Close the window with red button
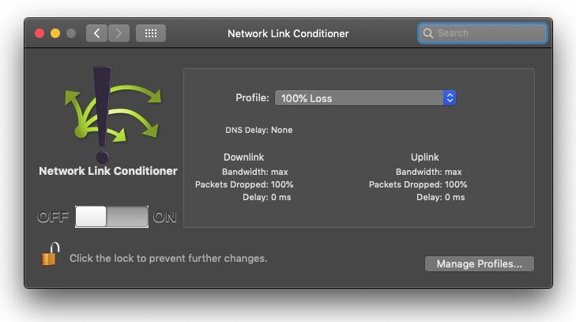 (40, 33)
